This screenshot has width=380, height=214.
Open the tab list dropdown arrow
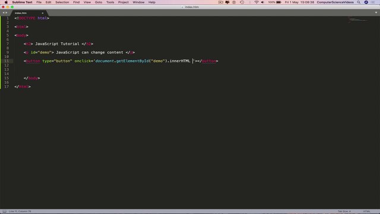click(376, 12)
